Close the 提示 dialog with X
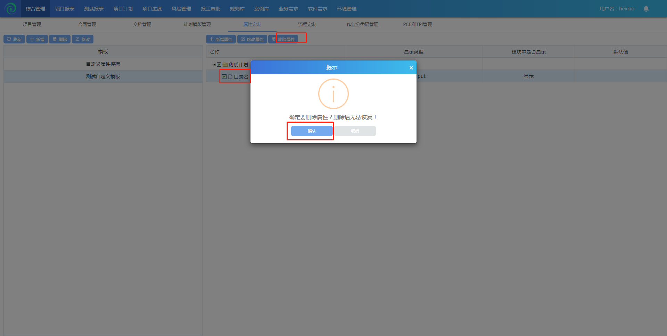Screen dimensions: 667x336 (x=411, y=68)
